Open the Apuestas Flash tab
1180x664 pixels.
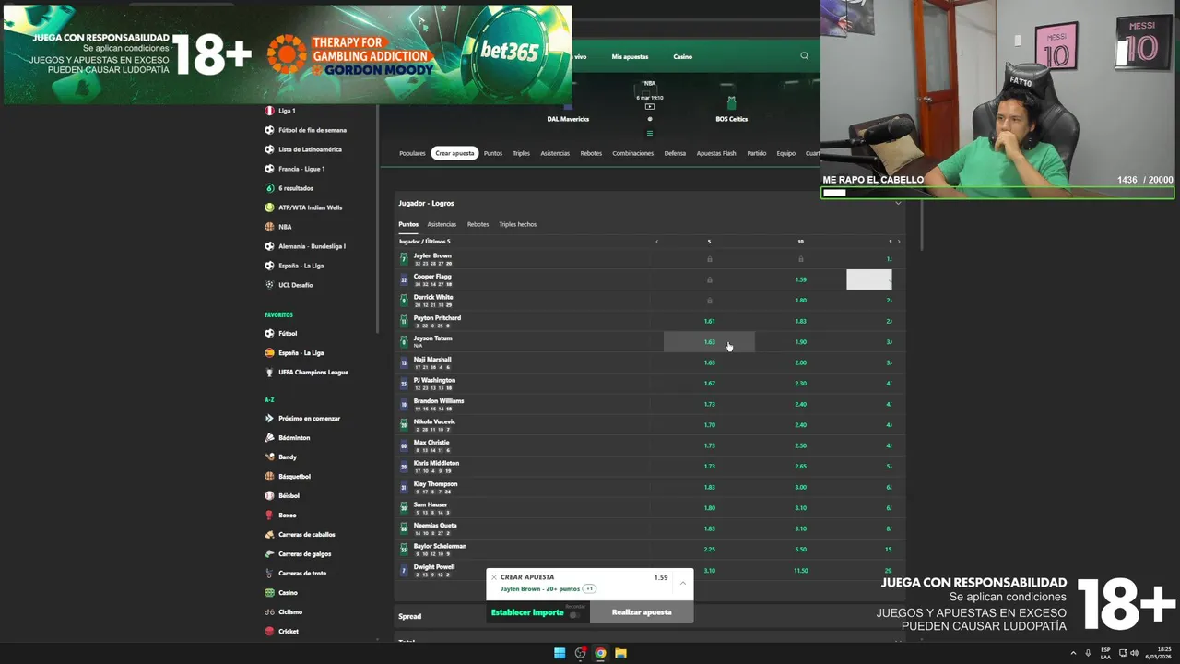click(x=716, y=153)
